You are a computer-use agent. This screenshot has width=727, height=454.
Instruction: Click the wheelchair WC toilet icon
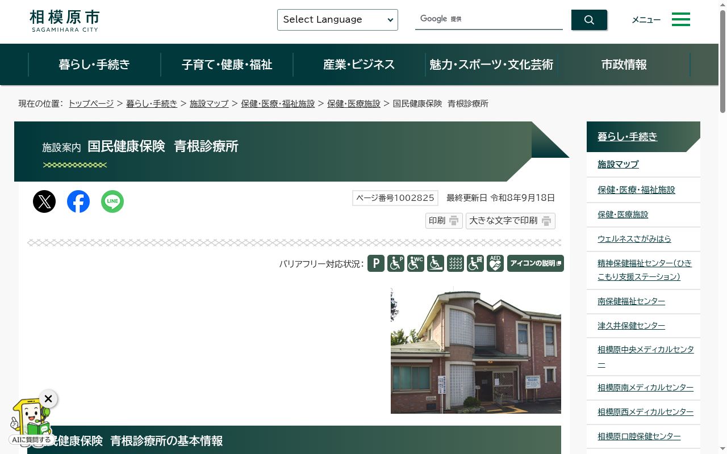416,263
